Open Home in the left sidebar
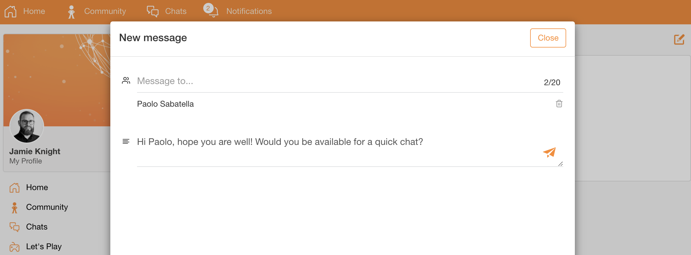691x255 pixels. [37, 187]
